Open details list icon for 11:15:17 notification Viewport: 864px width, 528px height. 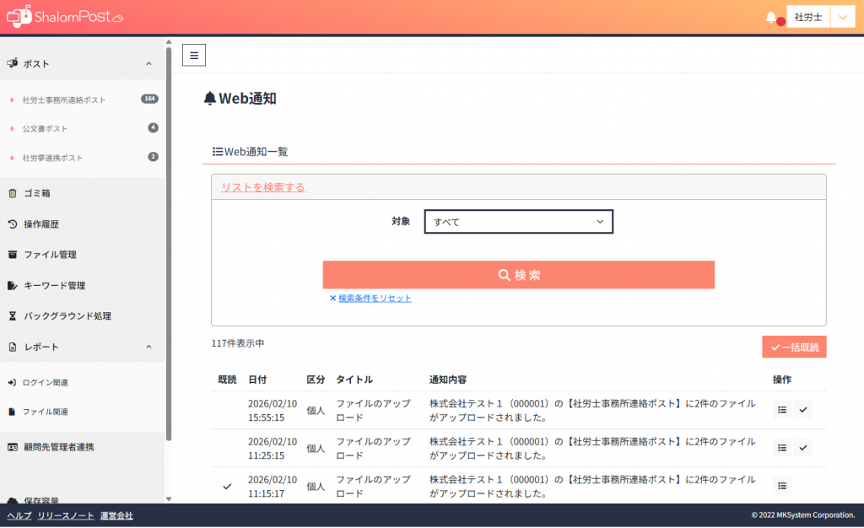[782, 486]
